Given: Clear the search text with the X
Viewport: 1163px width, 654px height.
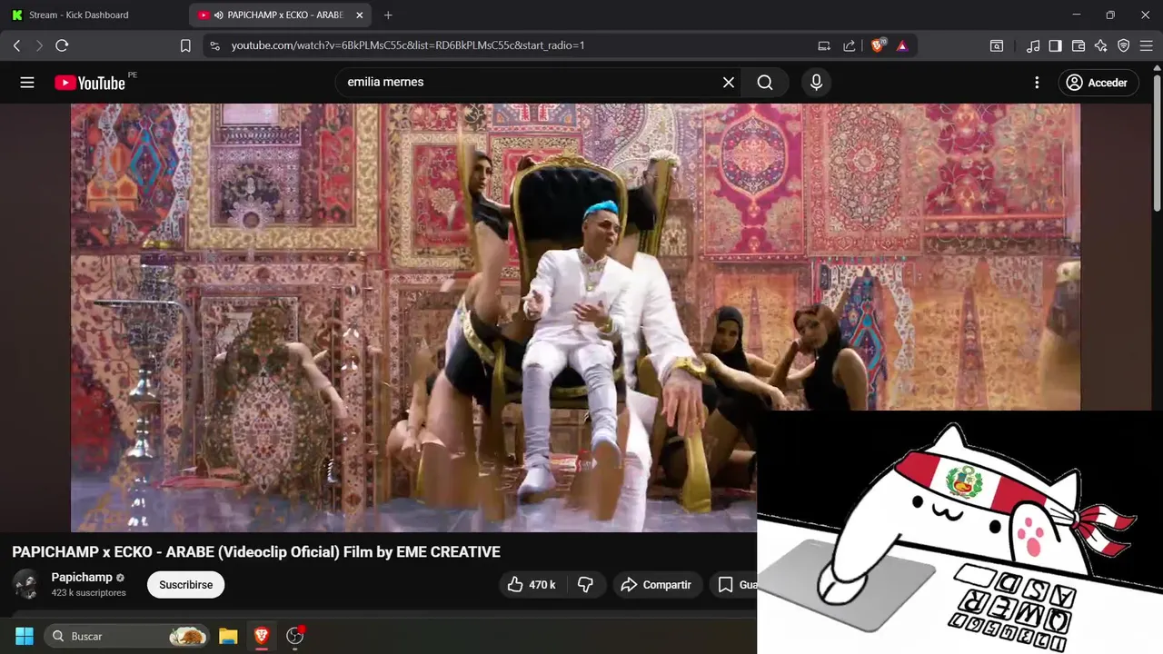Looking at the screenshot, I should click(x=729, y=83).
